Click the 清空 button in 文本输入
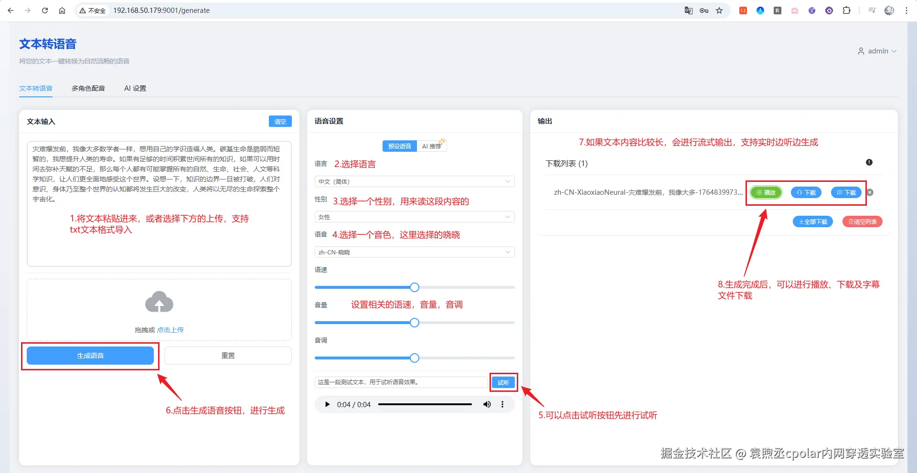 coord(280,122)
